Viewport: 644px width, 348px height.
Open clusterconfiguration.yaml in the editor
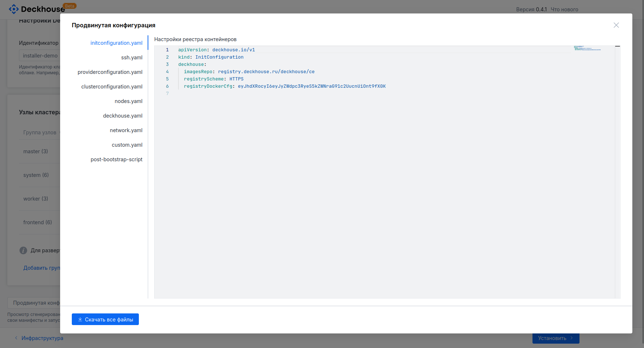pyautogui.click(x=112, y=87)
